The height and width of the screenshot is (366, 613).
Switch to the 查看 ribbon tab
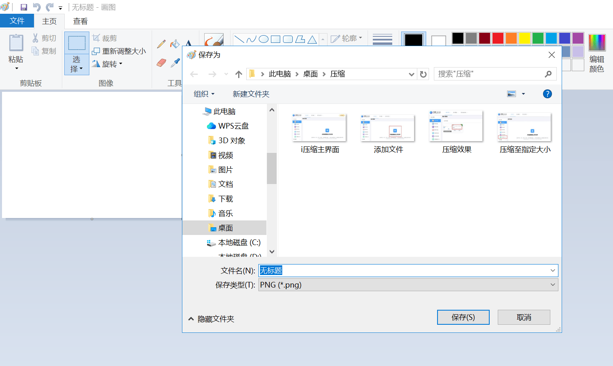coord(80,21)
